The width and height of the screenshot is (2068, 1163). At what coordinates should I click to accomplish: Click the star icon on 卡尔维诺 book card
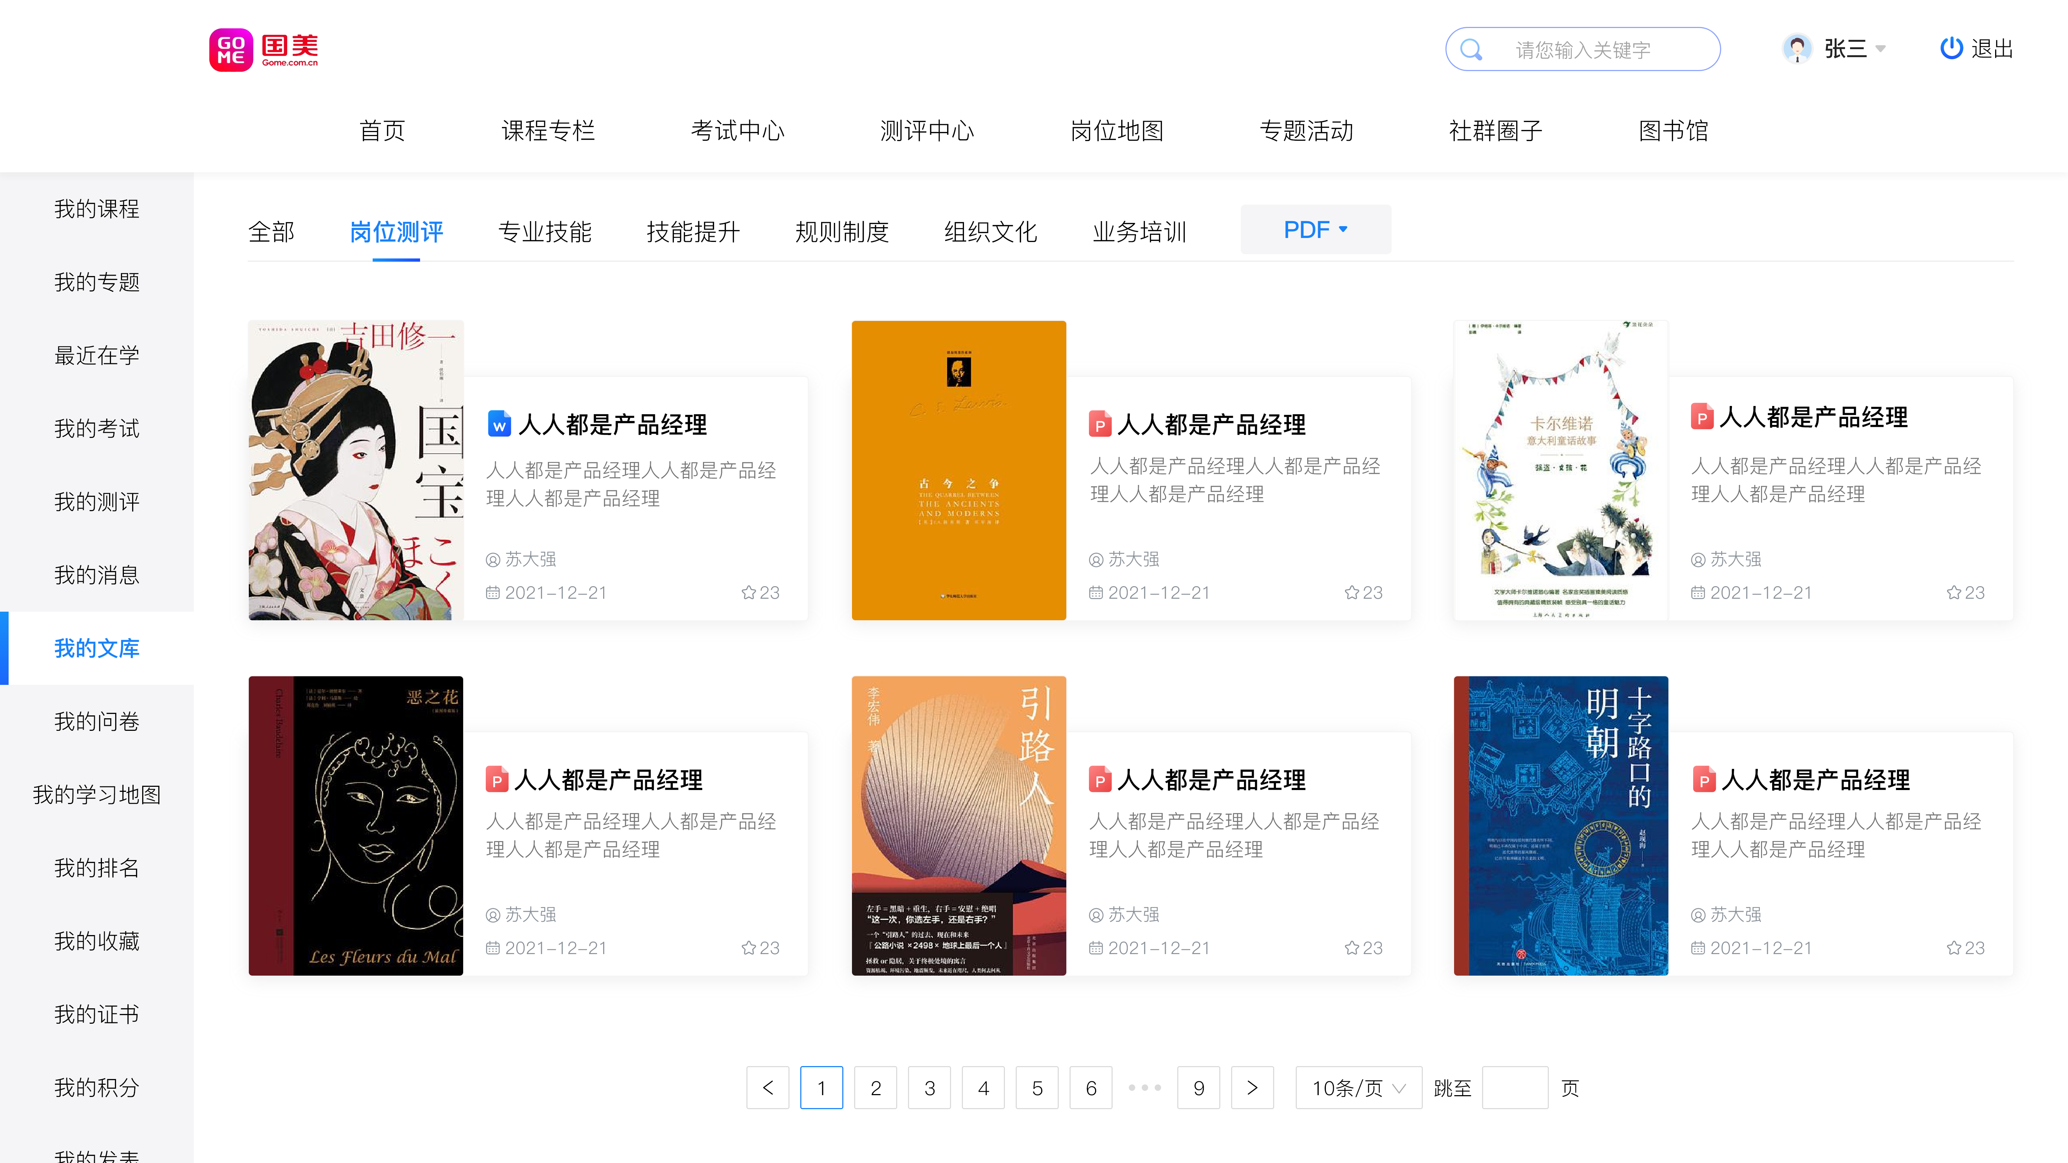coord(1953,592)
